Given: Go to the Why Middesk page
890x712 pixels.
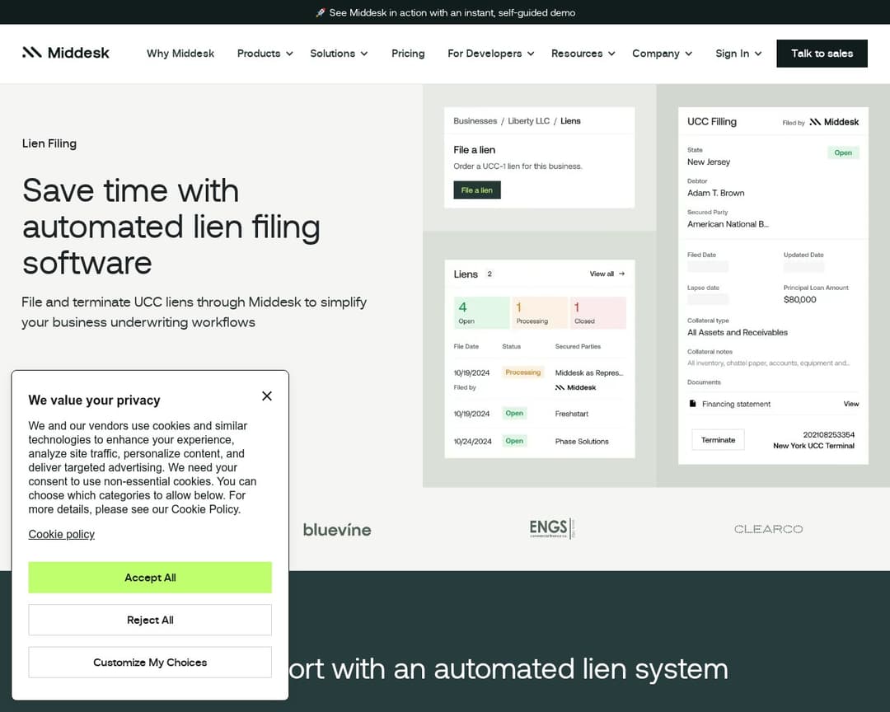Looking at the screenshot, I should [x=180, y=54].
